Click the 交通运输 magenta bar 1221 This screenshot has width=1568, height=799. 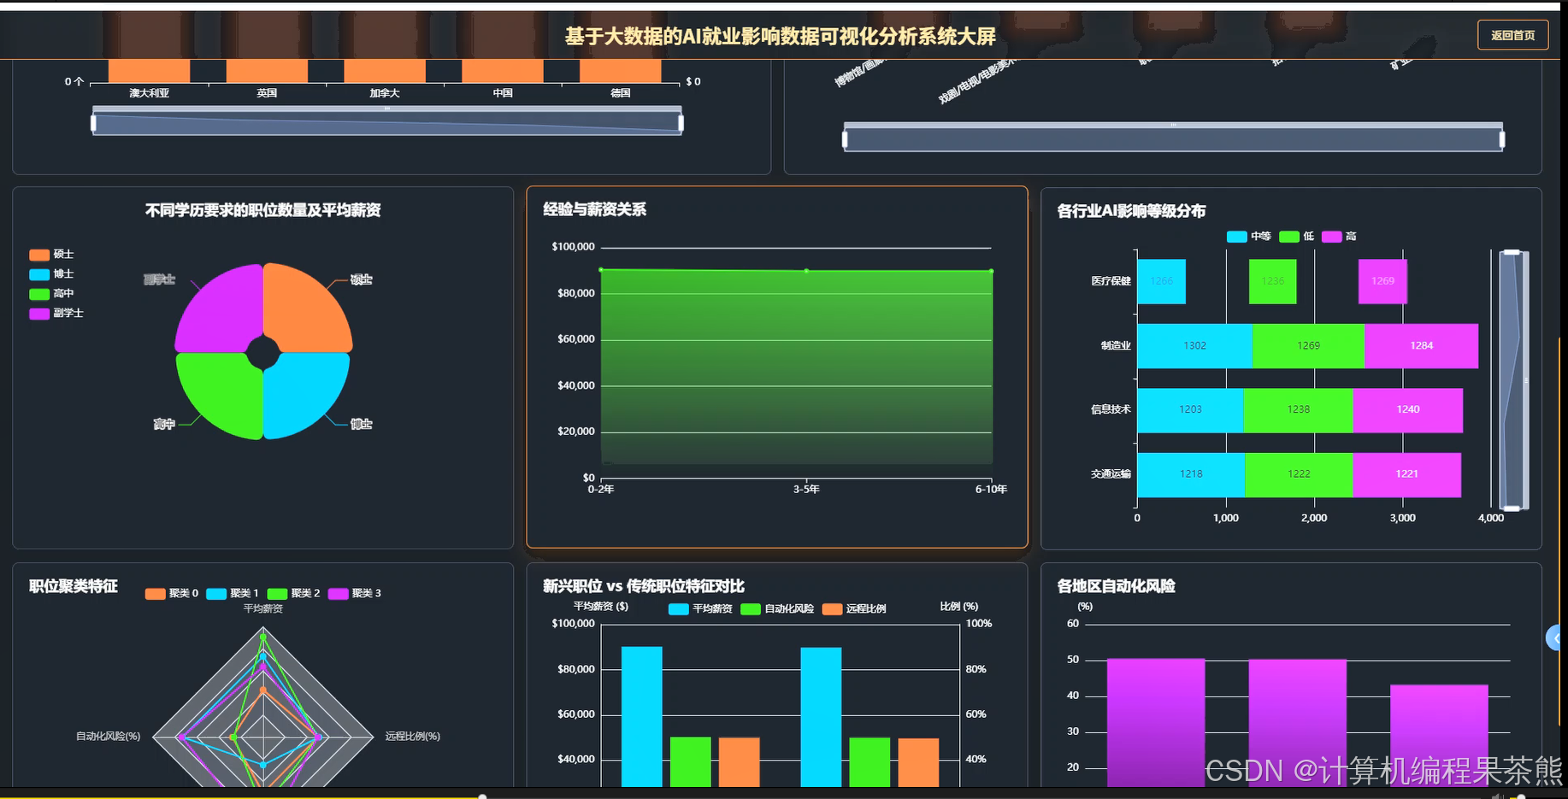point(1406,474)
